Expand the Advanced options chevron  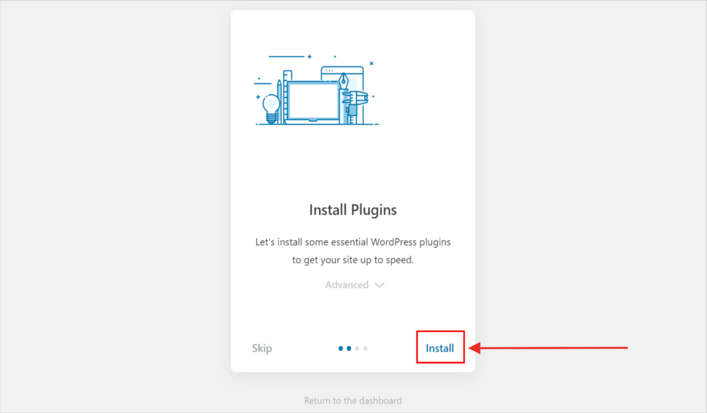379,285
